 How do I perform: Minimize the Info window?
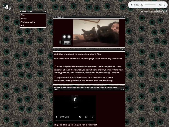click(x=121, y=50)
